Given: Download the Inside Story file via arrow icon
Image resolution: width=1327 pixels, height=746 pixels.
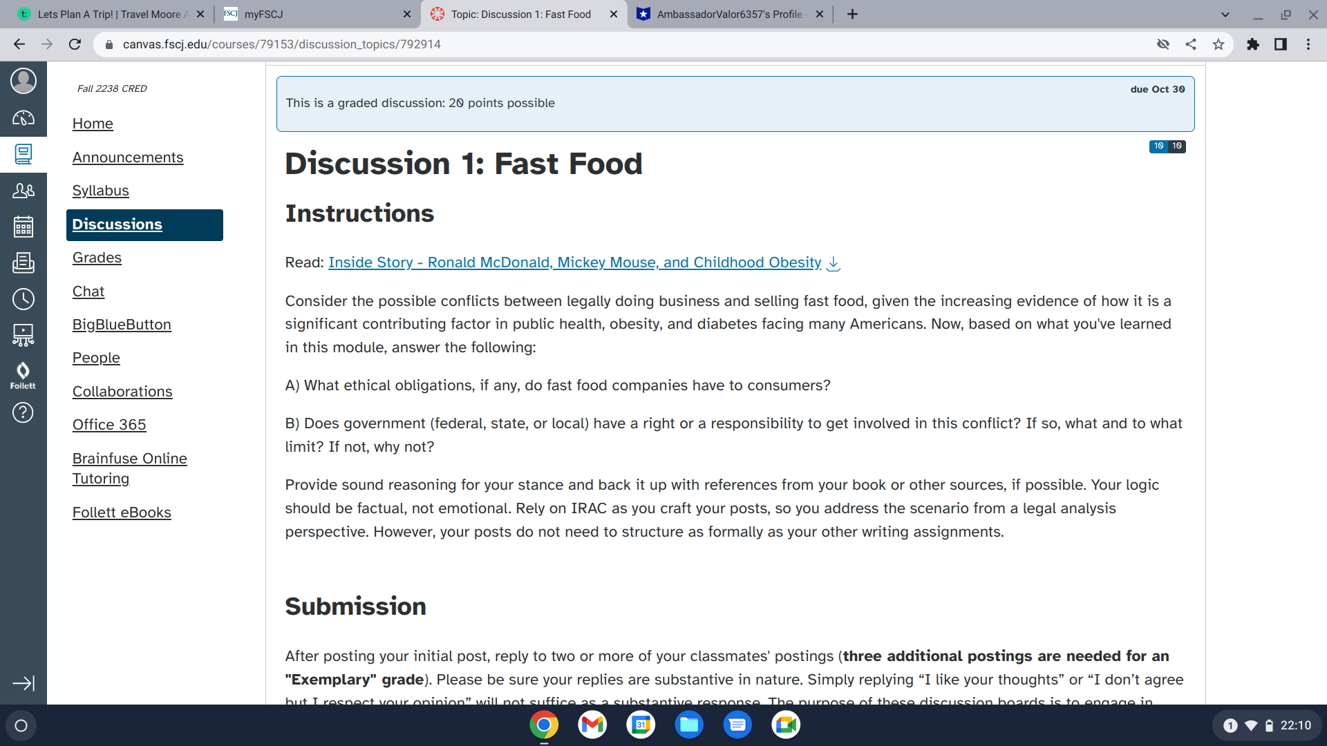Looking at the screenshot, I should [834, 263].
